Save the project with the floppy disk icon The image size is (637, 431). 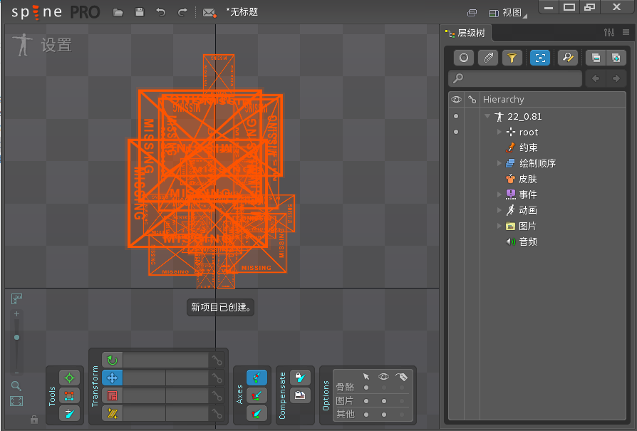pyautogui.click(x=140, y=12)
